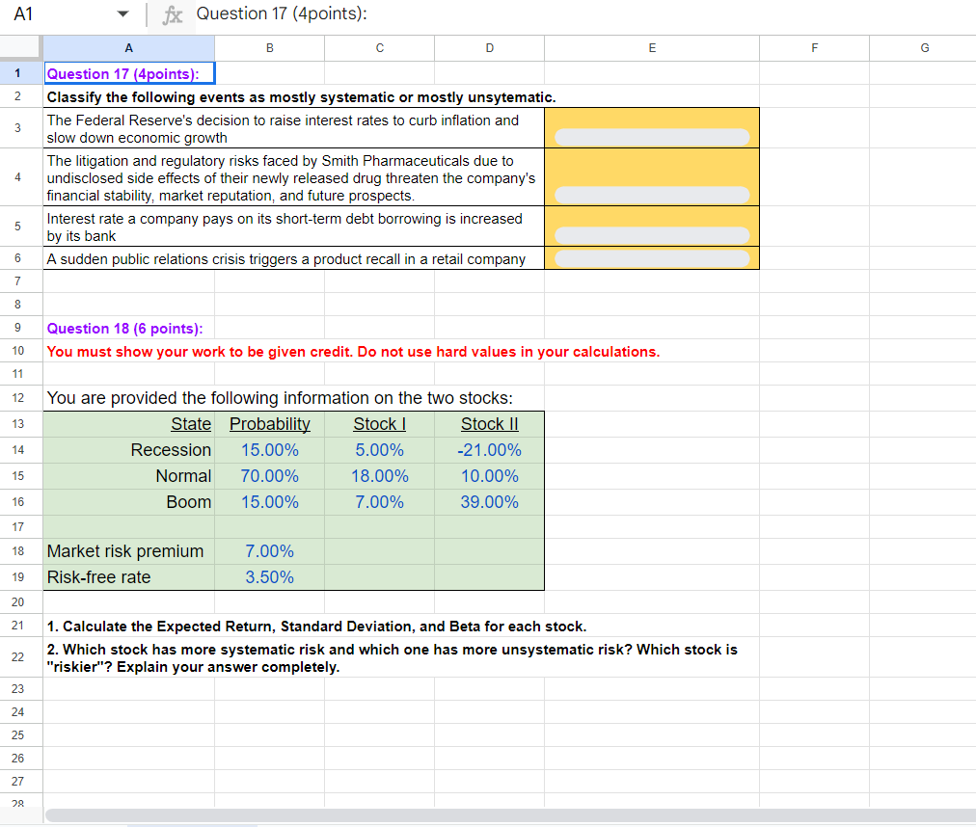Open dropdown for Smith Pharmaceuticals event row
The width and height of the screenshot is (976, 827).
tap(652, 195)
